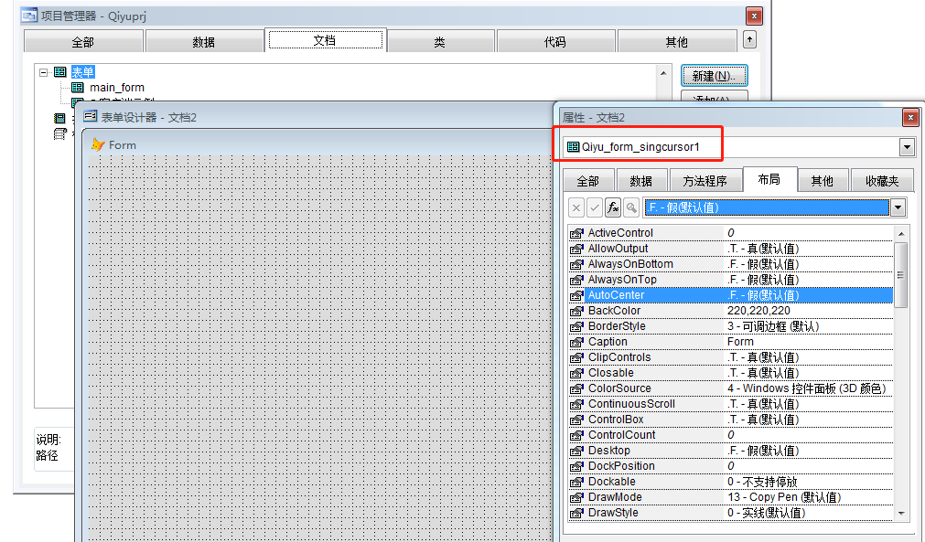The width and height of the screenshot is (925, 542).
Task: Click the ActiveControl property icon
Action: pyautogui.click(x=576, y=233)
